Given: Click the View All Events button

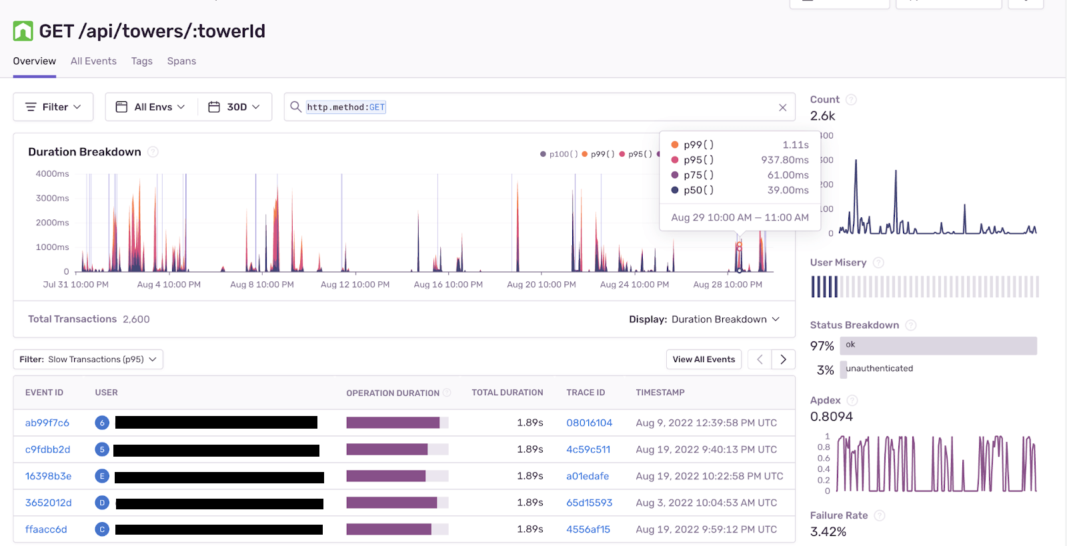Looking at the screenshot, I should [704, 359].
